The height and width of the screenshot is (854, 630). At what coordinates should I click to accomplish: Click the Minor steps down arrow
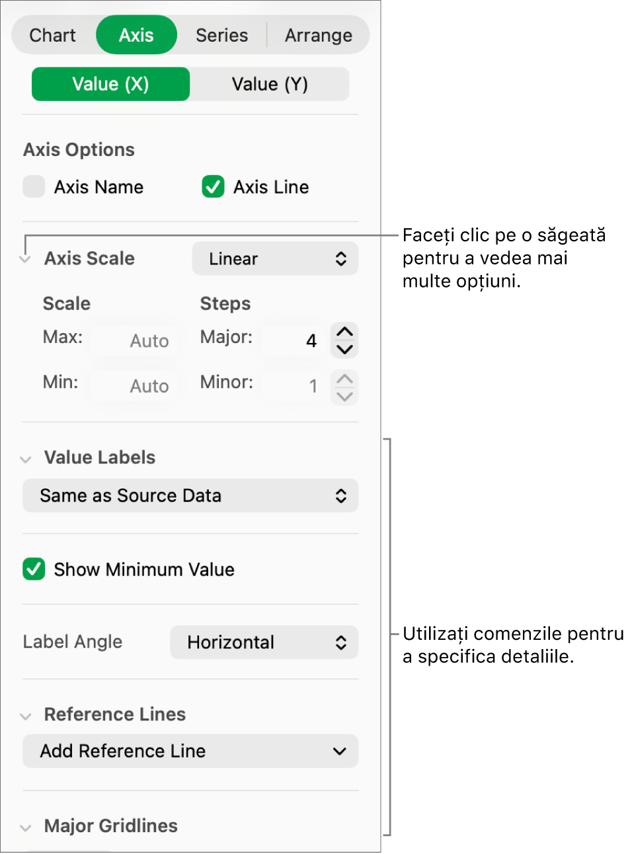[344, 396]
